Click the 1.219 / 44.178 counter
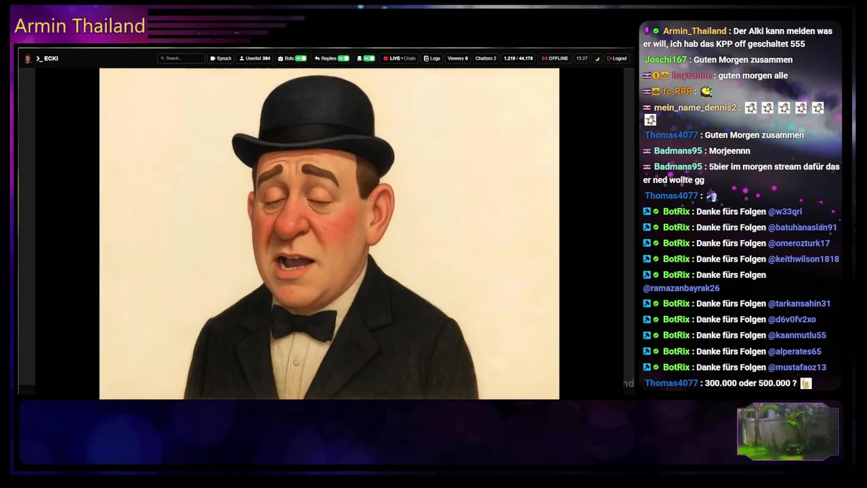The height and width of the screenshot is (488, 867). pyautogui.click(x=518, y=58)
